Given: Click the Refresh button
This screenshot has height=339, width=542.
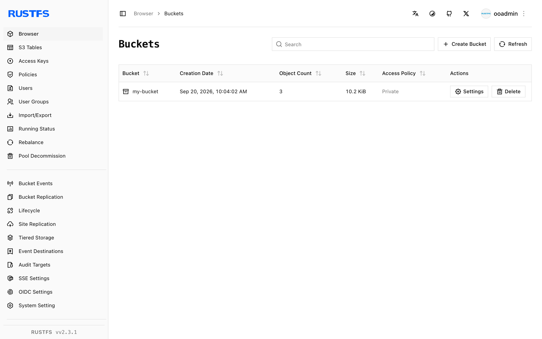Looking at the screenshot, I should point(513,44).
